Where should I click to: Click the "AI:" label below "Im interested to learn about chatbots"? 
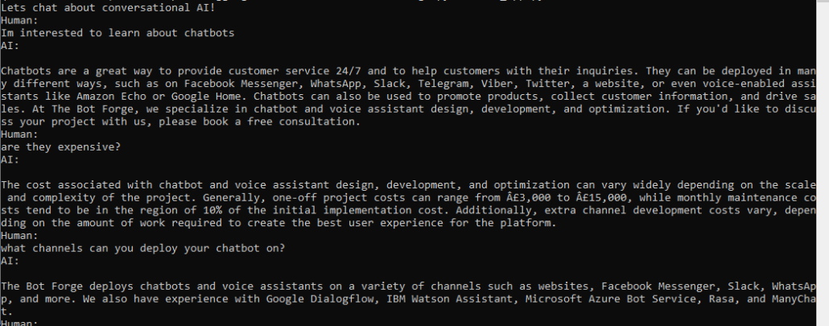(x=10, y=45)
